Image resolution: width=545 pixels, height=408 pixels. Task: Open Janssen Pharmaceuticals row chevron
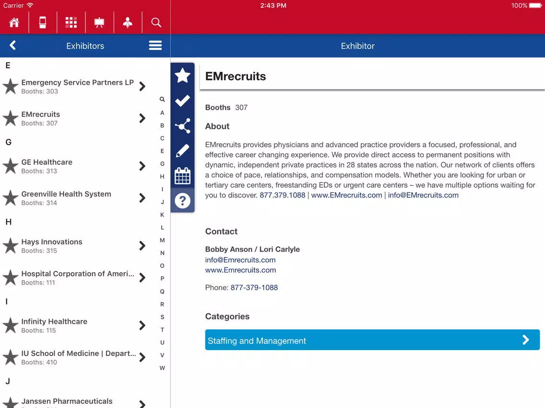pos(142,404)
